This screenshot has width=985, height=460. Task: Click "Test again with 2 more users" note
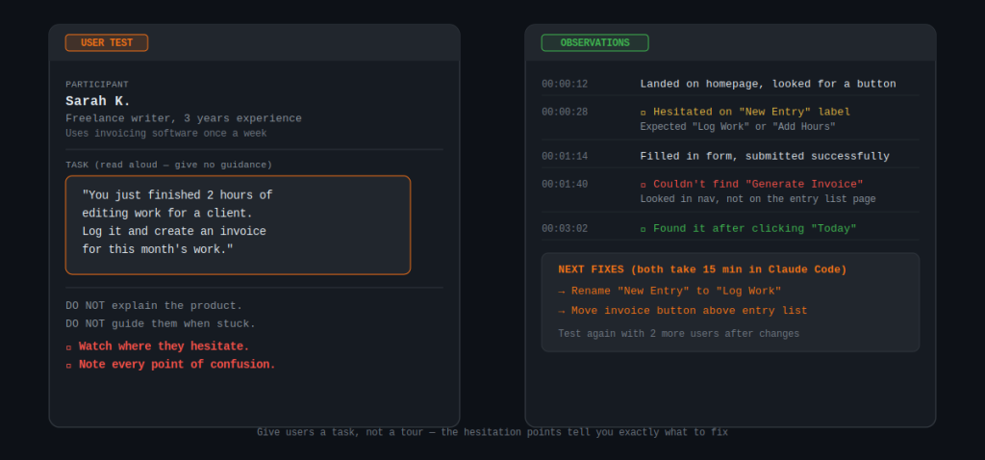(678, 334)
